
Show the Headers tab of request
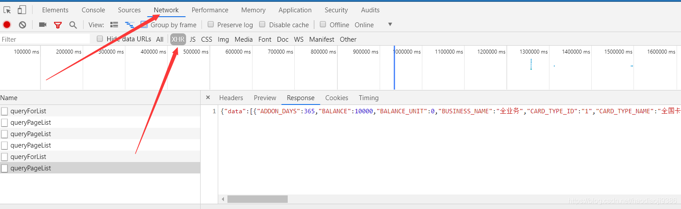point(231,98)
